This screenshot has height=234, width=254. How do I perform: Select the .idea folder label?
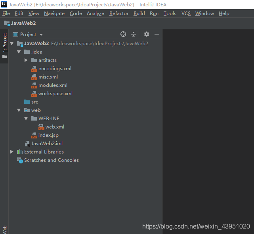coord(37,52)
